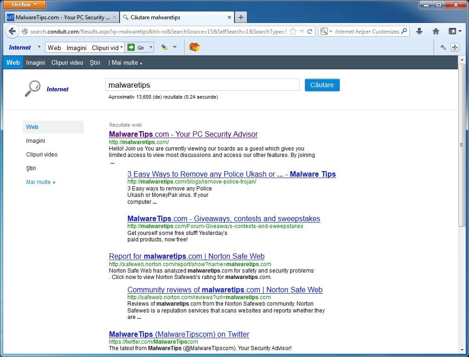Open Giveaways, contests and sweepstakes result
The height and width of the screenshot is (357, 469).
pyautogui.click(x=224, y=218)
